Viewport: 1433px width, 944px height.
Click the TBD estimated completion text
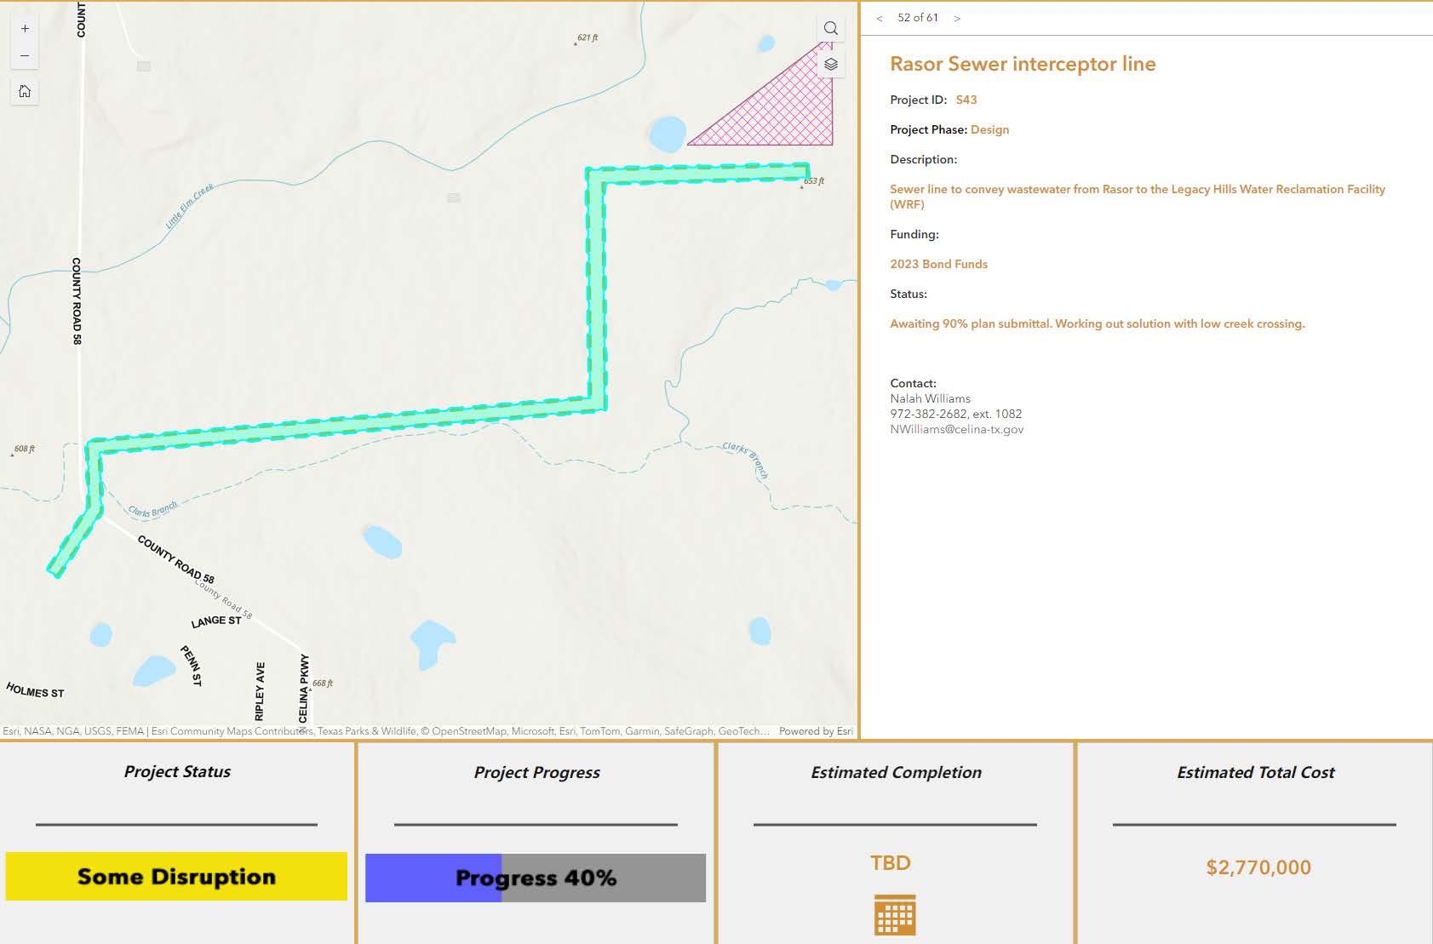pos(891,863)
